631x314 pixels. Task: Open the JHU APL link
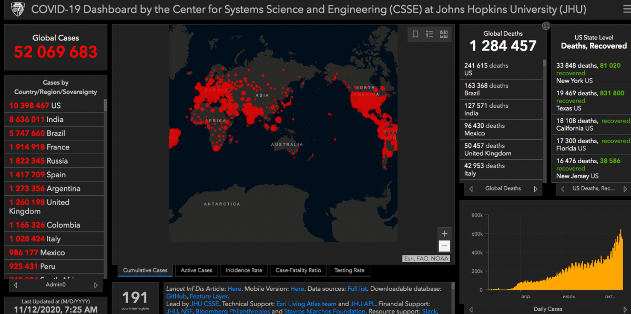pos(362,304)
